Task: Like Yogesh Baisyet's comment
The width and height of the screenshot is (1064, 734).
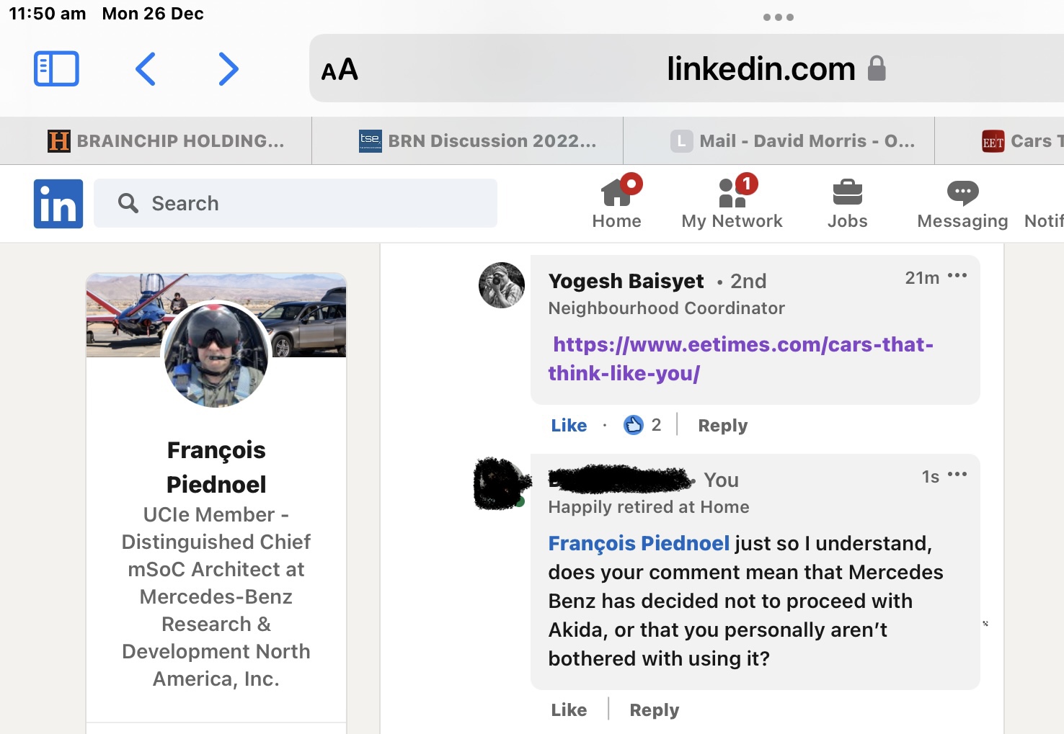Action: tap(569, 426)
